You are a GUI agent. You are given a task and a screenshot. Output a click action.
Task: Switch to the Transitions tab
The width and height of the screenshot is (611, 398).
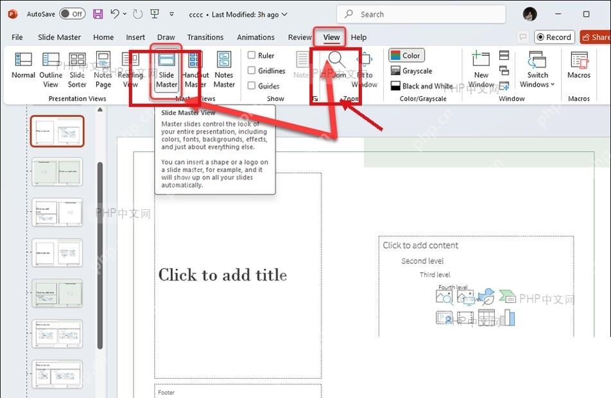[205, 37]
